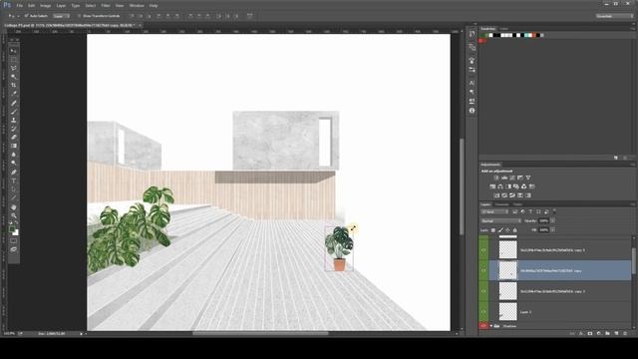The height and width of the screenshot is (359, 638).
Task: Add a Hue/Saturation adjustment layer
Action: 492,186
